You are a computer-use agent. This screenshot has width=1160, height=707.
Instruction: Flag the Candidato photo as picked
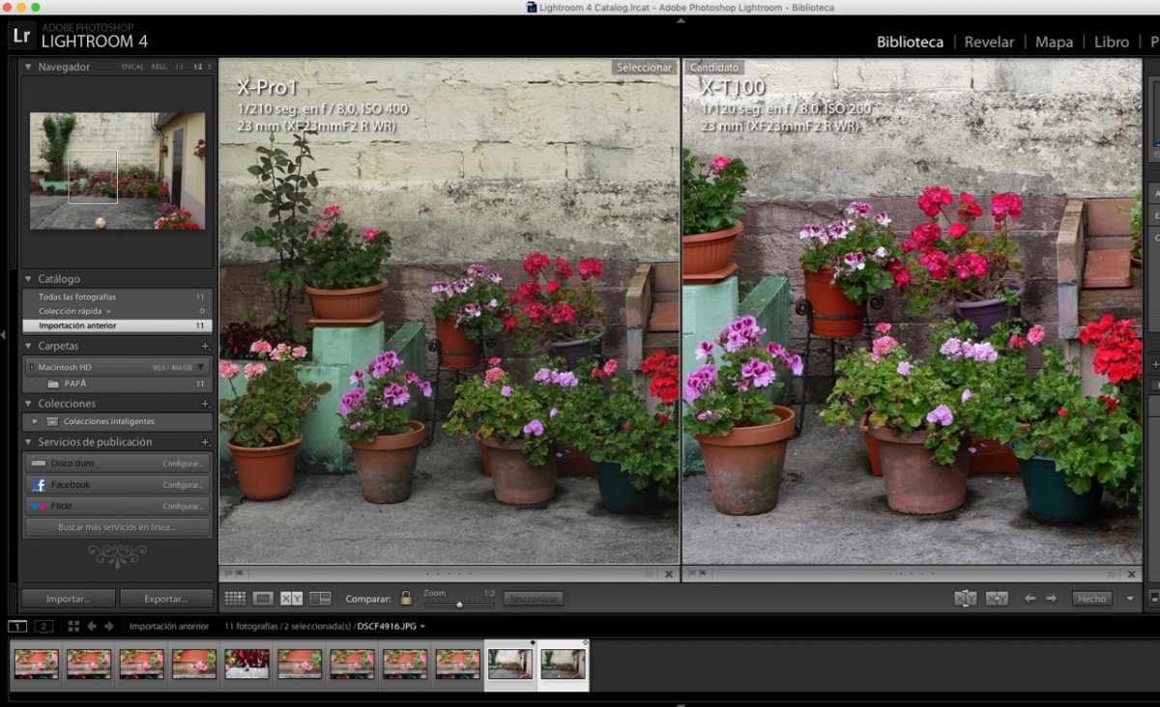690,574
